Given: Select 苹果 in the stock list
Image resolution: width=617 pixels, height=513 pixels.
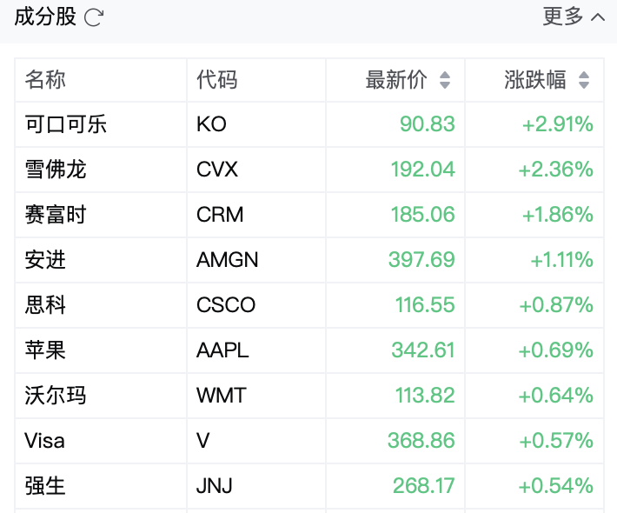Looking at the screenshot, I should (45, 350).
